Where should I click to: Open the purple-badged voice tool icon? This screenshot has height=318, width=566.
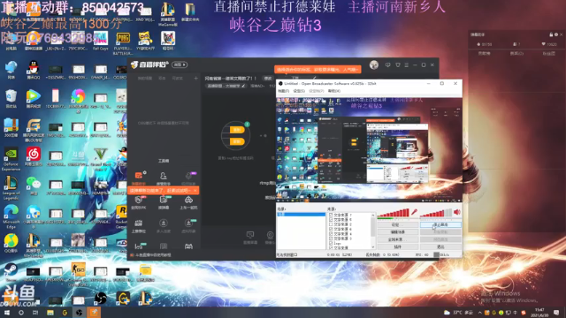[188, 176]
